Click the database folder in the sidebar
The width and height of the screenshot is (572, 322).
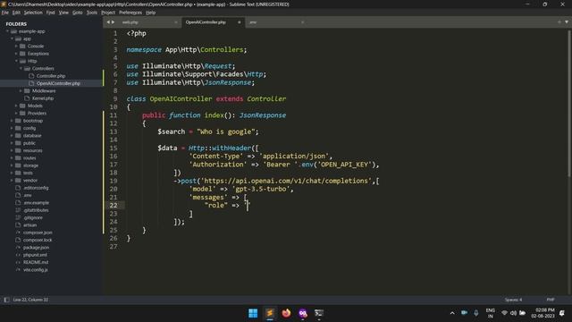point(32,135)
